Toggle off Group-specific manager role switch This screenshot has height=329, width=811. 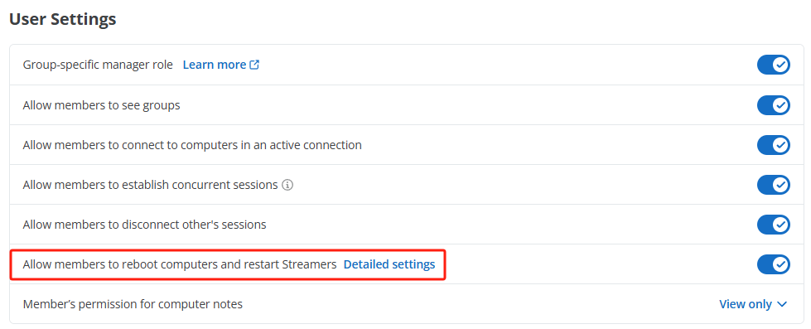coord(773,65)
